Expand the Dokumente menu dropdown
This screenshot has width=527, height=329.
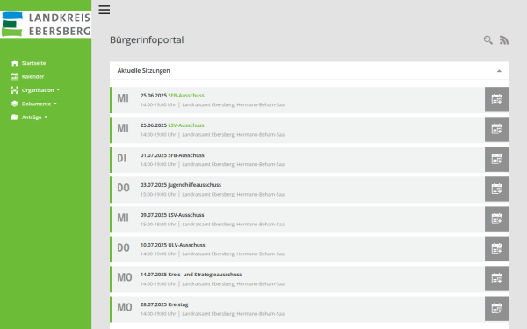pyautogui.click(x=55, y=104)
